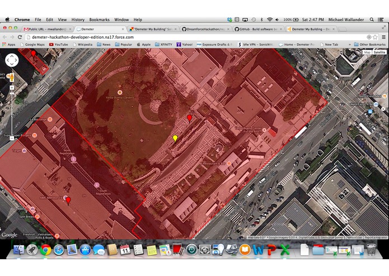Open the XFINITY bookmarks folder
Screen dimensions: 389x276
163,45
